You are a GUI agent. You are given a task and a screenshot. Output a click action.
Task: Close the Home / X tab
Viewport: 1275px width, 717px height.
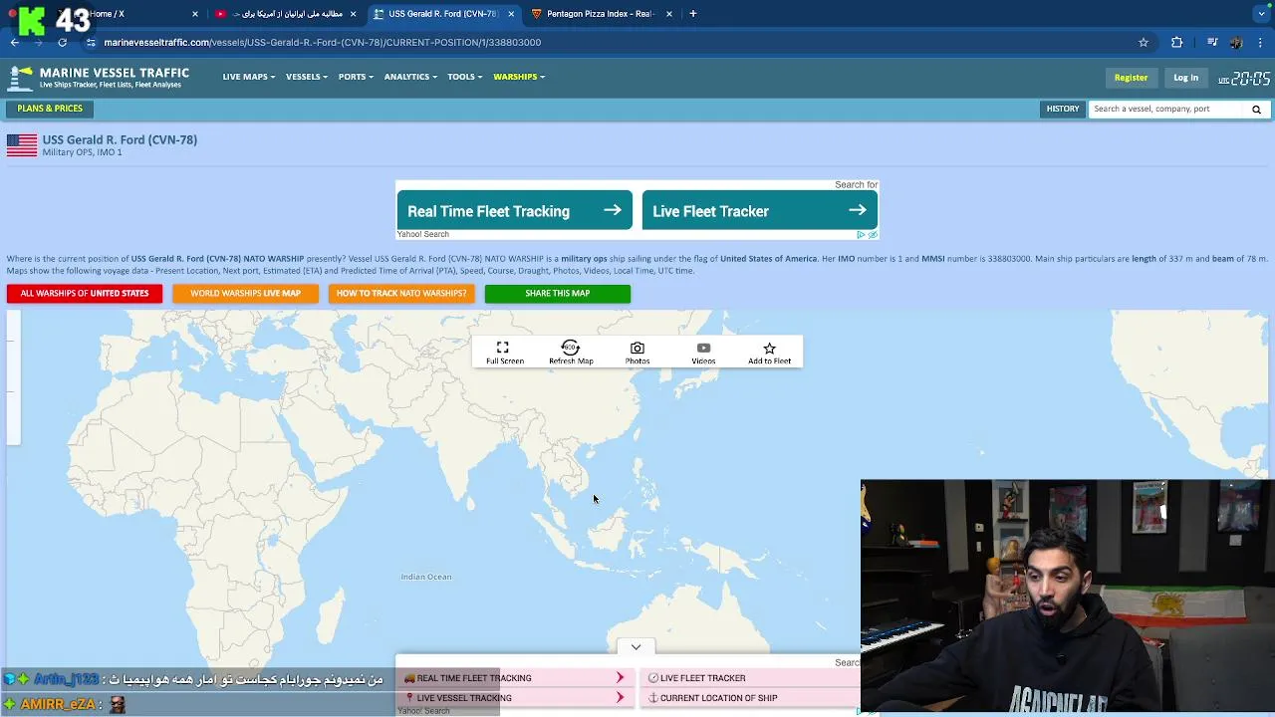pyautogui.click(x=195, y=14)
